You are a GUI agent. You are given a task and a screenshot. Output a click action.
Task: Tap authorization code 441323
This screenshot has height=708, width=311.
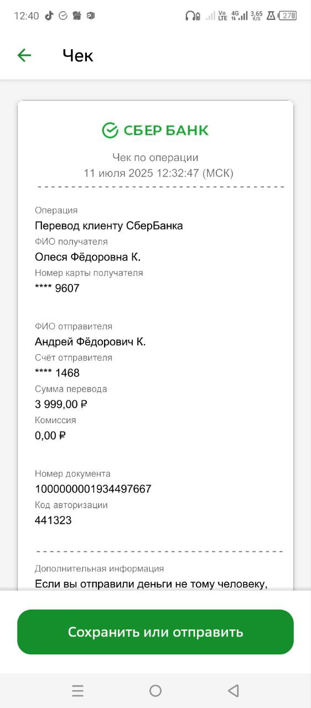click(x=53, y=520)
